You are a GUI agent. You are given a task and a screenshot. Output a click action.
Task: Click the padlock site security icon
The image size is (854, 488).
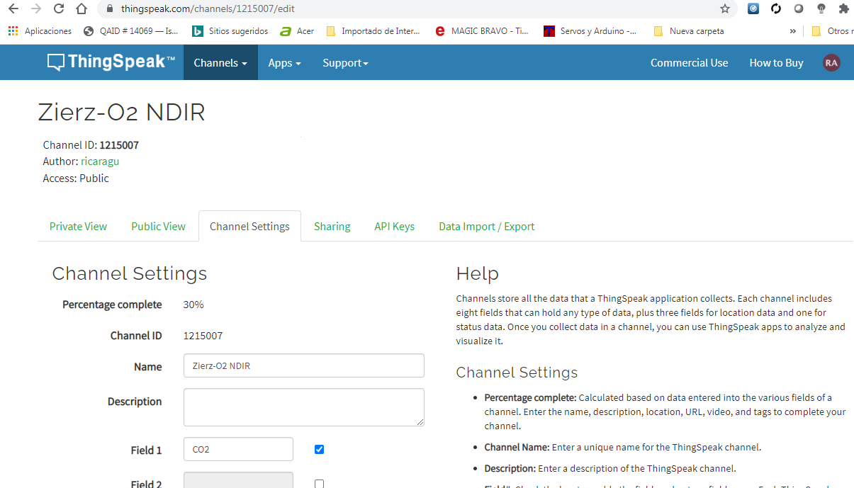click(x=110, y=9)
